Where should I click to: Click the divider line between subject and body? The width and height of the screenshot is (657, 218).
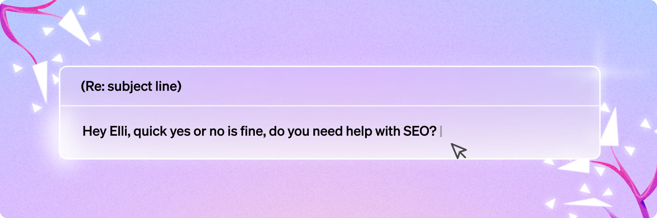click(x=329, y=106)
